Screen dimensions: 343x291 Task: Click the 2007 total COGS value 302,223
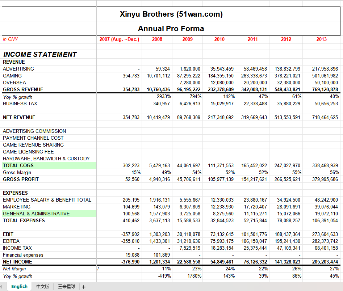(x=131, y=165)
